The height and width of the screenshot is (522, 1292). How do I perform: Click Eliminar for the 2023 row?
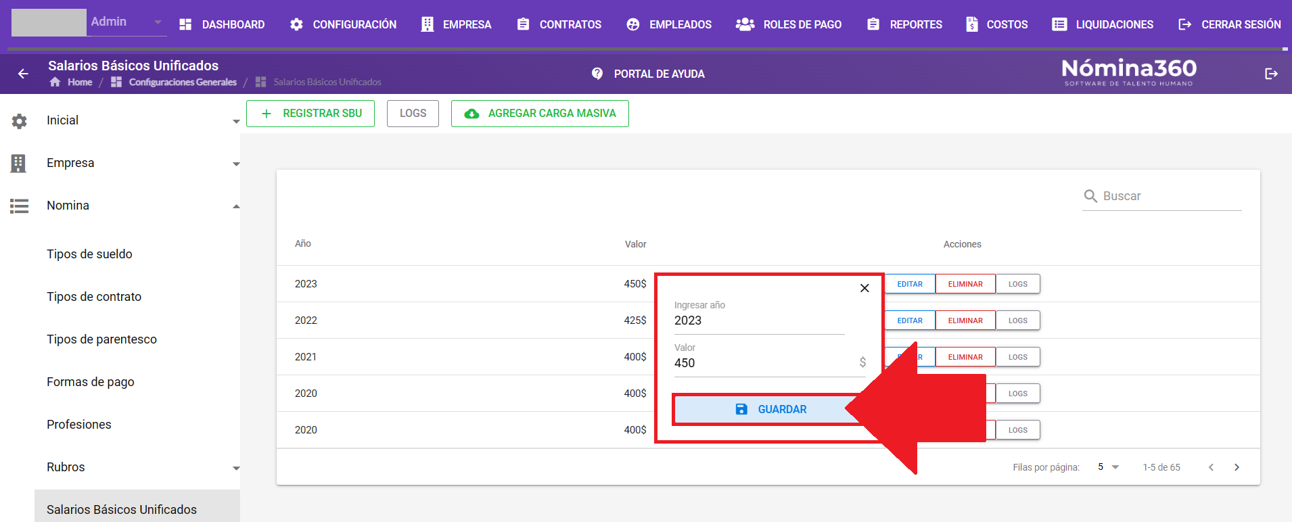pyautogui.click(x=965, y=284)
